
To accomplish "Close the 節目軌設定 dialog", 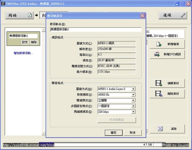I will pyautogui.click(x=142, y=16).
